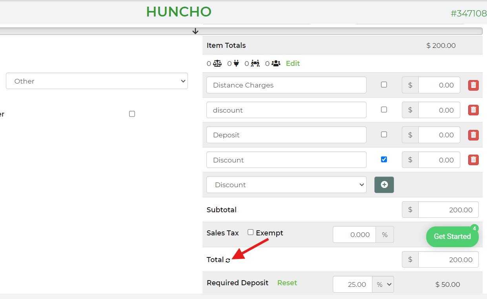The height and width of the screenshot is (299, 487).
Task: Remove the Deposit line item
Action: pyautogui.click(x=473, y=135)
